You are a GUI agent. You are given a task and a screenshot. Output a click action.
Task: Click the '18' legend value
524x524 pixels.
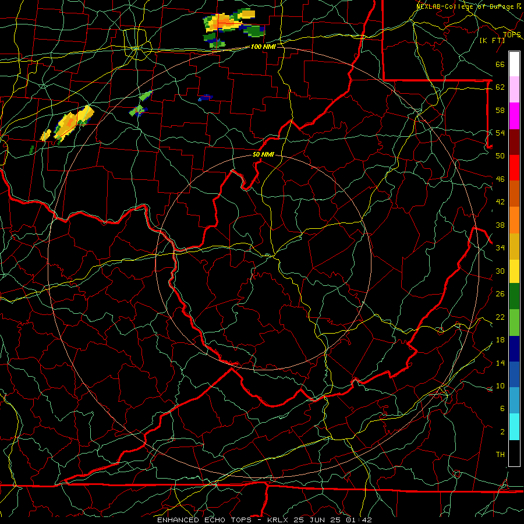click(500, 340)
